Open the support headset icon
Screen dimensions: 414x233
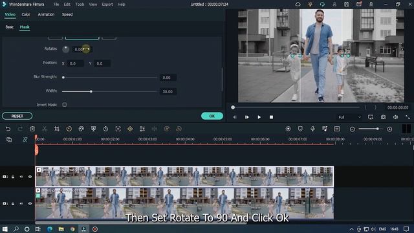coord(322,5)
